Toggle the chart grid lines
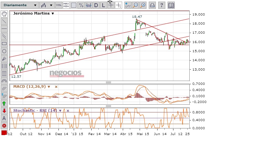The image size is (266, 149). tap(74, 5)
